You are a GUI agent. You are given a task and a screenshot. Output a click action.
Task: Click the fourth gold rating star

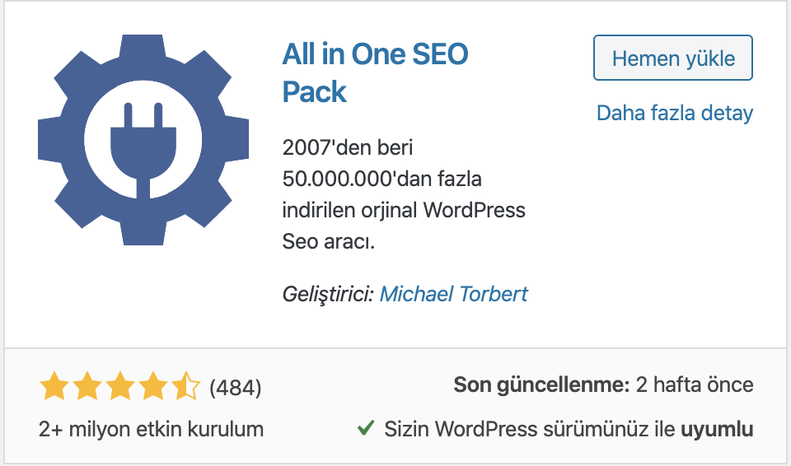point(153,386)
